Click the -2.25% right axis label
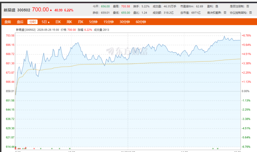 click(246, 110)
